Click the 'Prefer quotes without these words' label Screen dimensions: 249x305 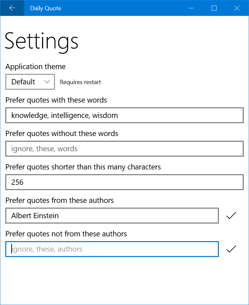(62, 133)
